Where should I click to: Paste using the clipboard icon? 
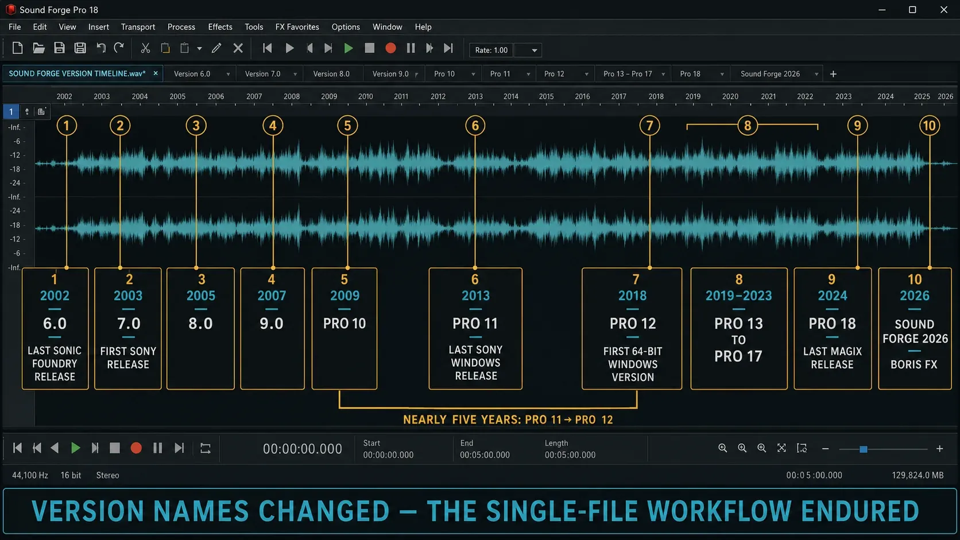(184, 48)
